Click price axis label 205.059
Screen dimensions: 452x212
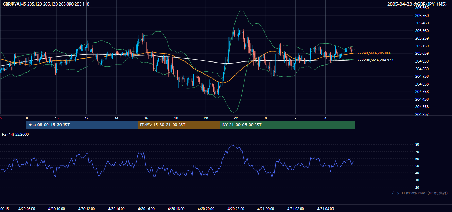(422, 54)
